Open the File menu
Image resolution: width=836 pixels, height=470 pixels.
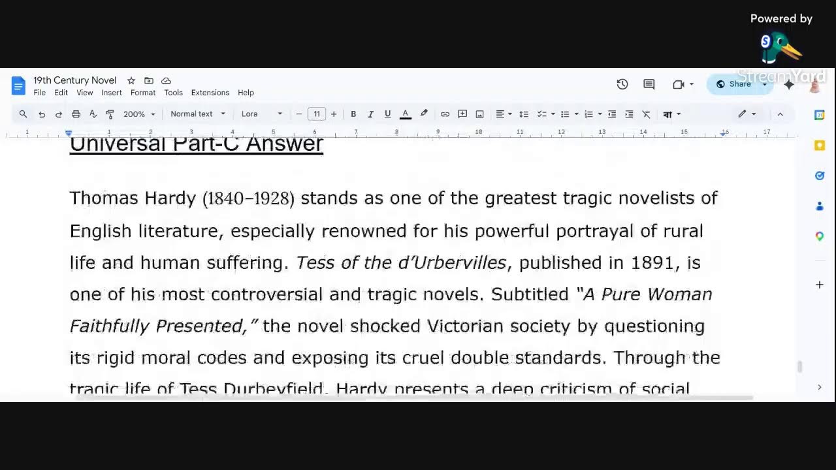point(40,93)
